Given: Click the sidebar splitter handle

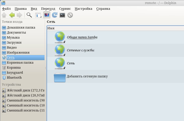Looking at the screenshot, I should (x=45, y=68).
